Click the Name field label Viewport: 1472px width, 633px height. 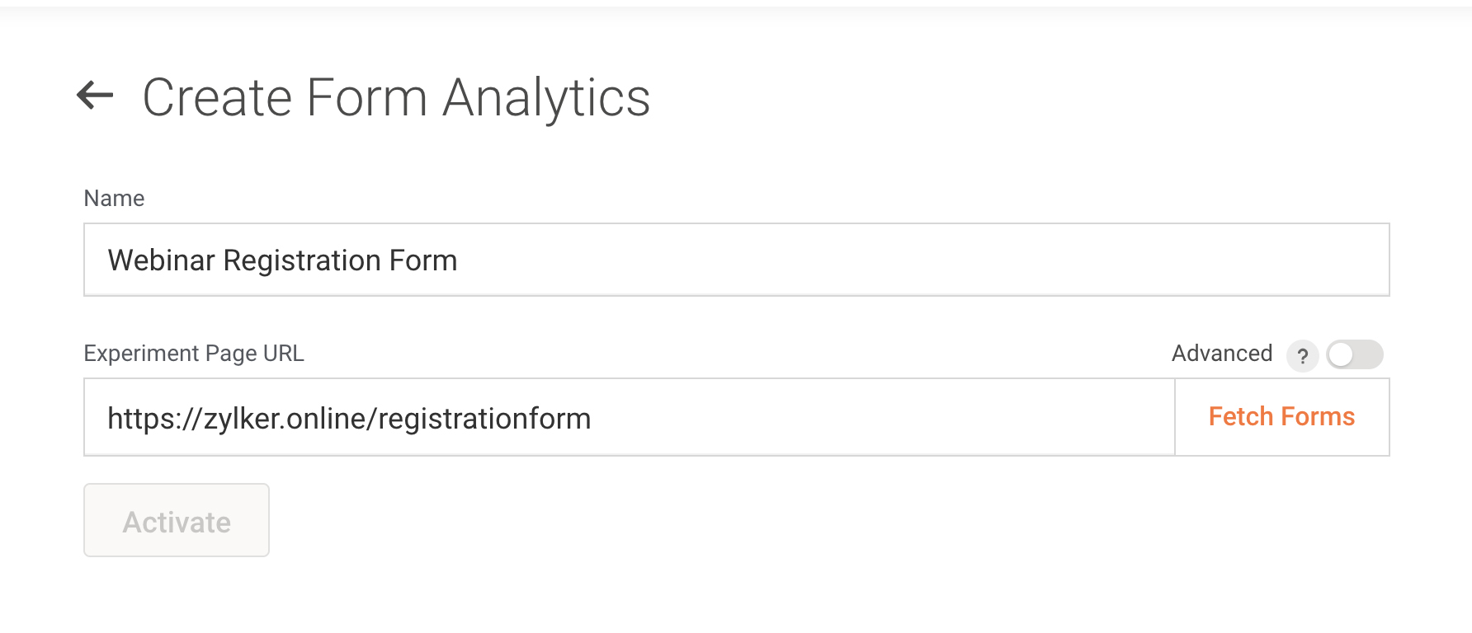tap(114, 199)
